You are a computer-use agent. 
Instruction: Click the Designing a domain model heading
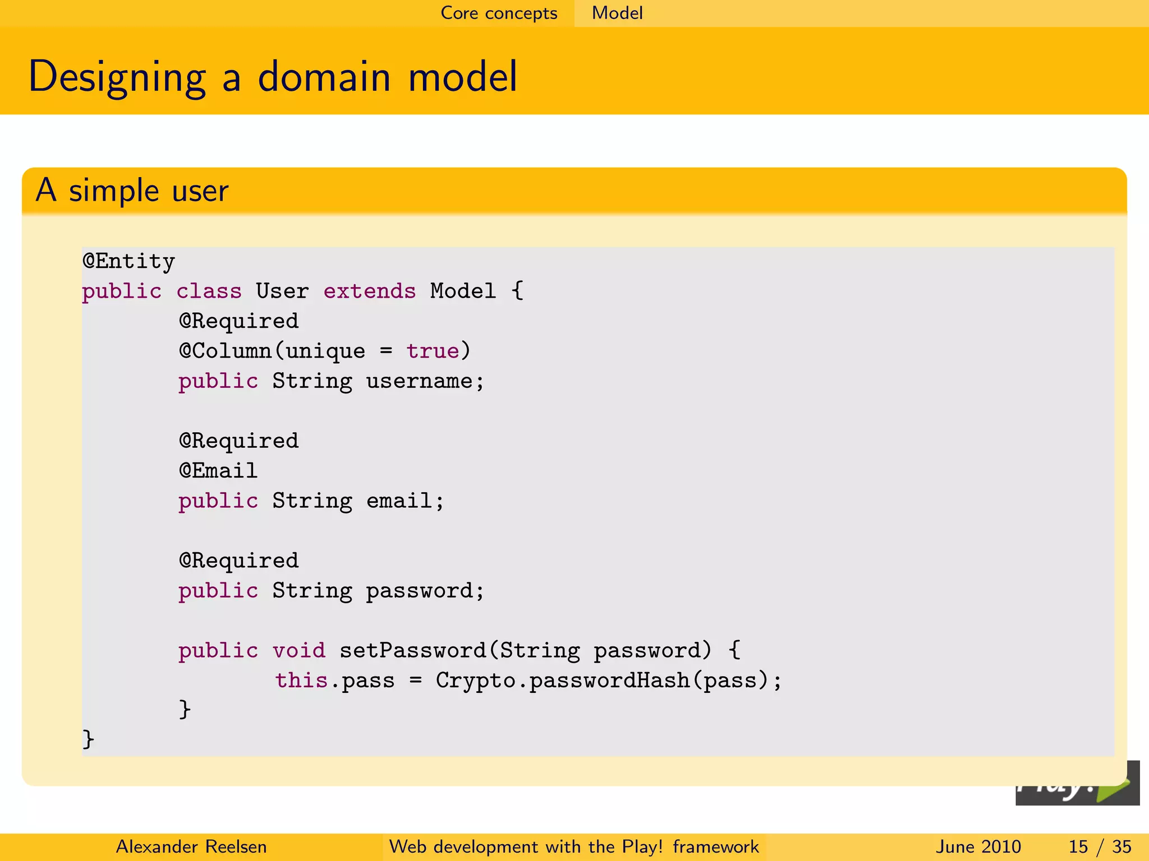273,76
